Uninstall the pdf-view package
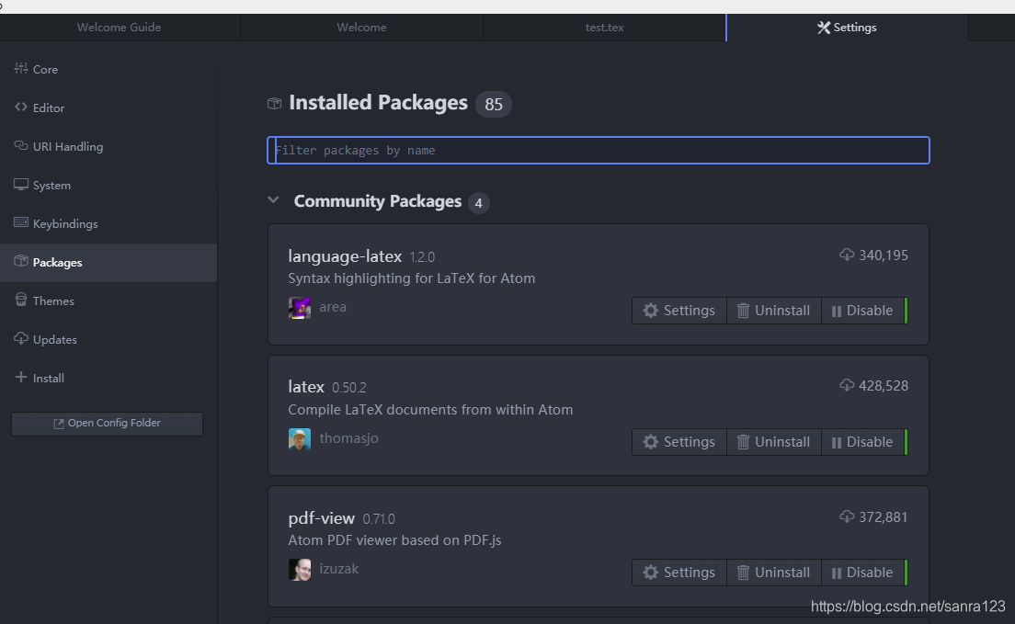This screenshot has height=624, width=1015. point(773,573)
